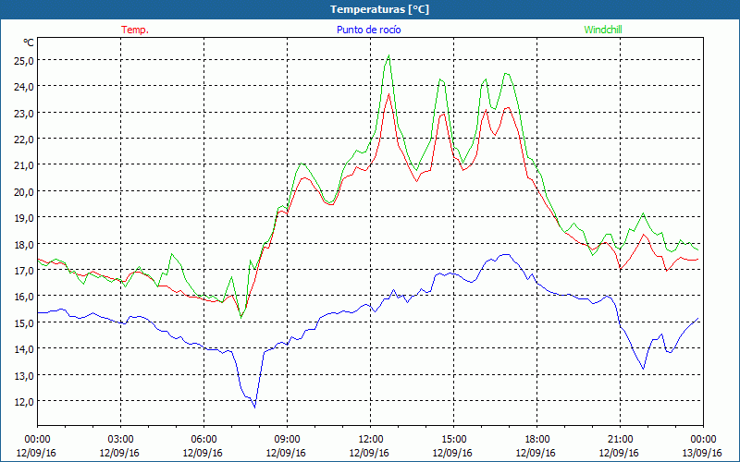
Task: Click the Temperaturas [°C] title bar
Action: coord(370,9)
